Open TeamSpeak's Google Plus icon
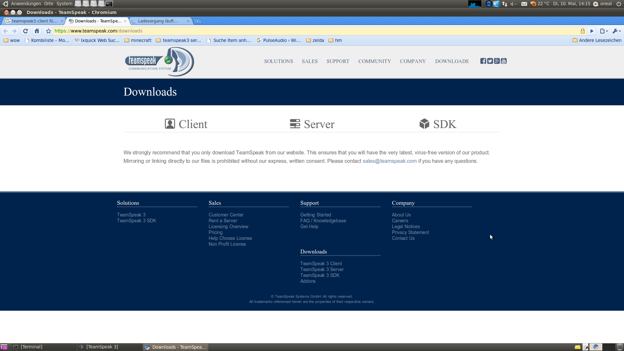The width and height of the screenshot is (624, 351). coord(497,61)
